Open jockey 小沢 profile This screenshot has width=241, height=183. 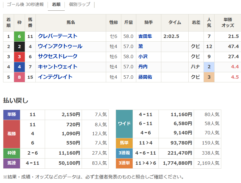tap(143, 57)
